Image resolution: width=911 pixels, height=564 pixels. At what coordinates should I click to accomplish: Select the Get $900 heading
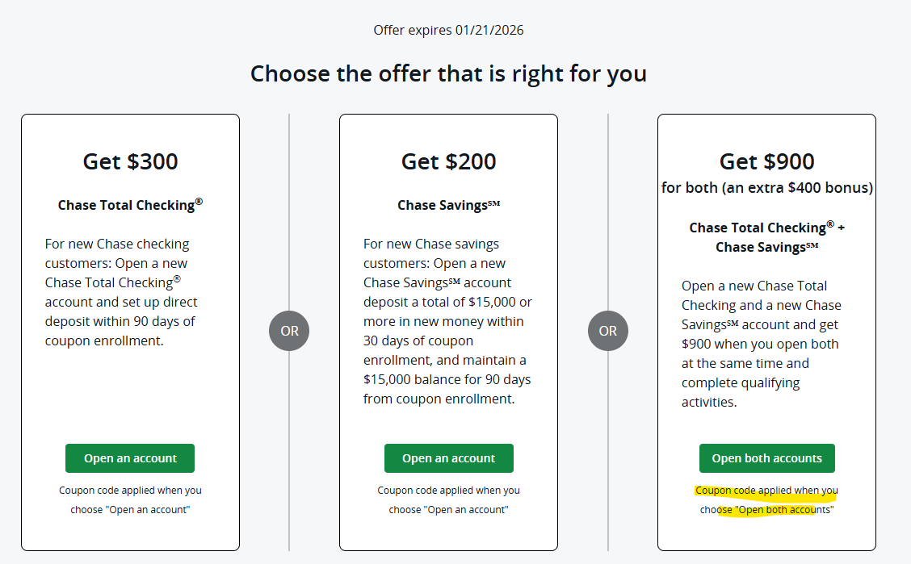[x=766, y=161]
